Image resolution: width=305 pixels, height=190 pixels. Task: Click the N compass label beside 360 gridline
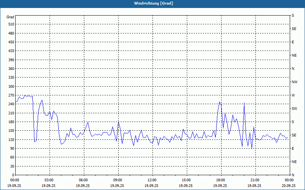click(x=293, y=69)
